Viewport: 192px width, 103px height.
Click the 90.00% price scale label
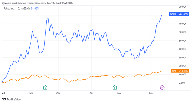point(183,7)
